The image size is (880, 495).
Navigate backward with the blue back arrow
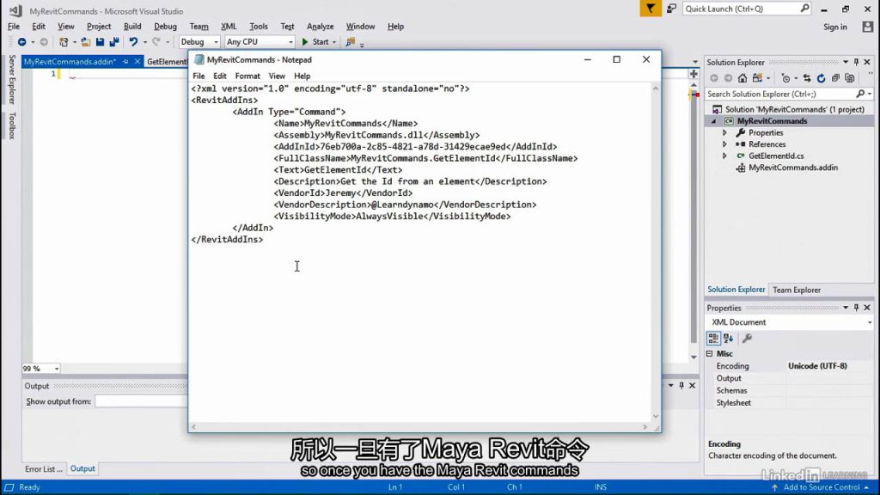pos(21,42)
